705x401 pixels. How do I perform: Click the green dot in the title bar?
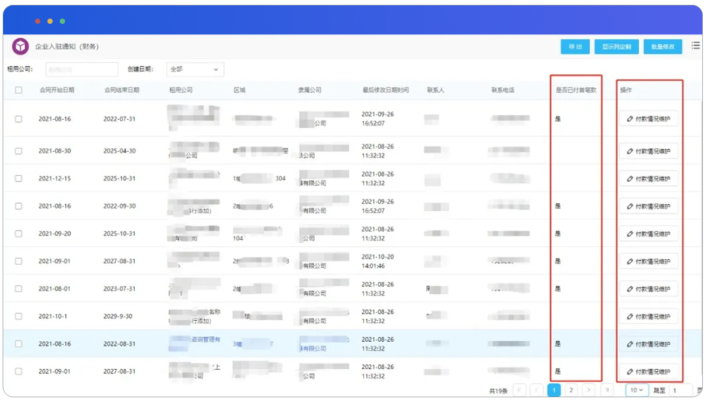(x=63, y=21)
